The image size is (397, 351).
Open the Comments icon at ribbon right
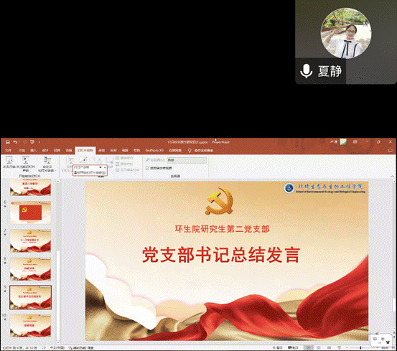[x=391, y=150]
